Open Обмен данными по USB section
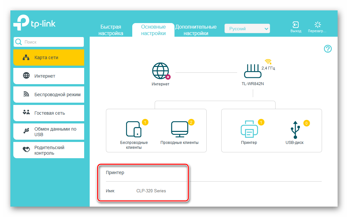This screenshot has height=217, width=348. 49,132
